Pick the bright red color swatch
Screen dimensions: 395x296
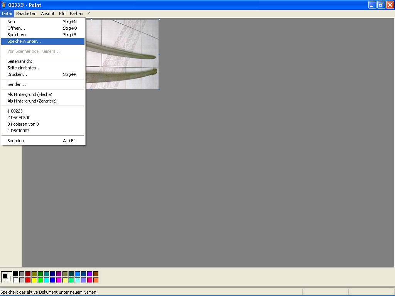coord(28,280)
